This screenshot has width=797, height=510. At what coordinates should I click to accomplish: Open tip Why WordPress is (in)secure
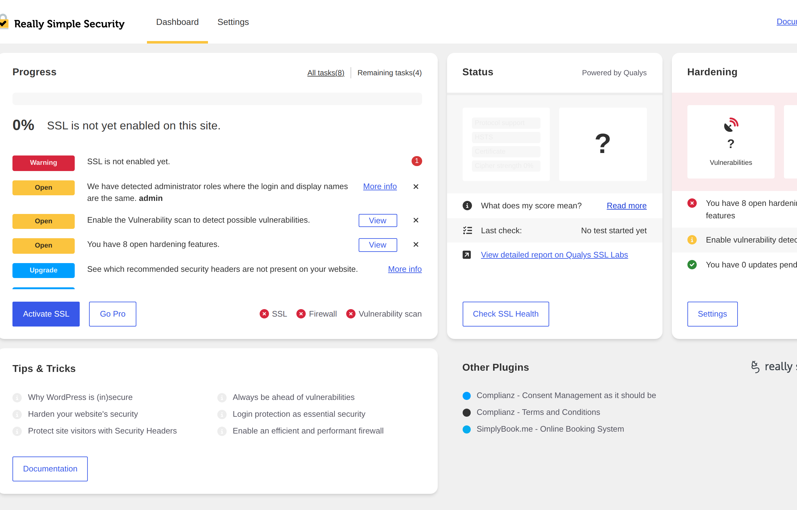80,397
